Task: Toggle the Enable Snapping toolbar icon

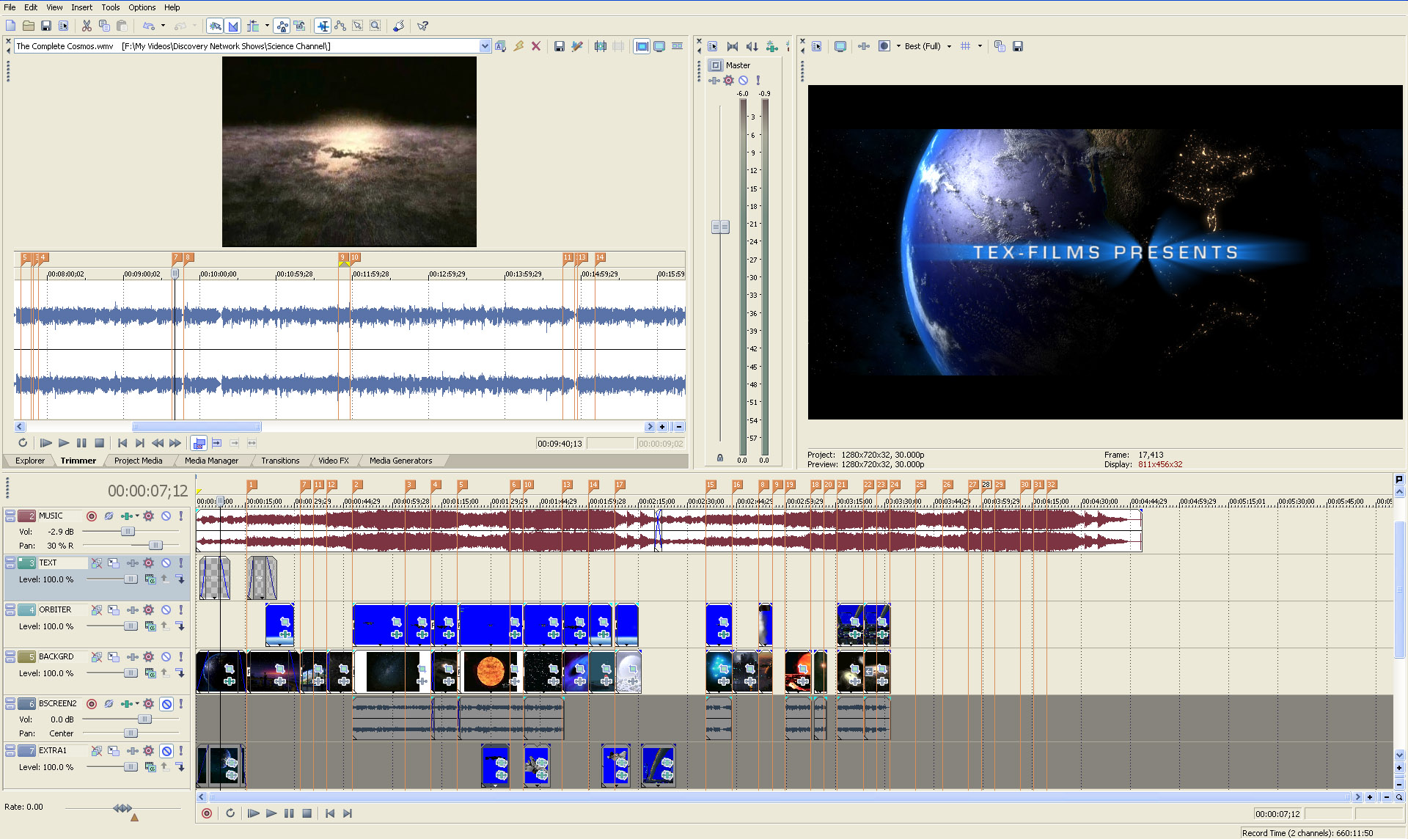Action: [215, 26]
